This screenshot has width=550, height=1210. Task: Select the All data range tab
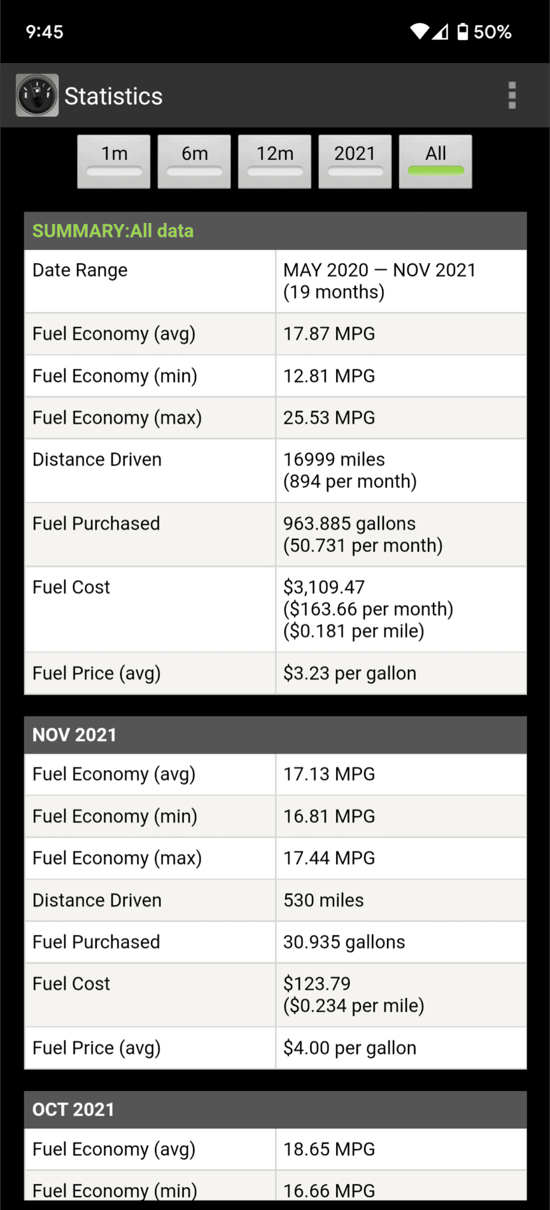pyautogui.click(x=435, y=161)
